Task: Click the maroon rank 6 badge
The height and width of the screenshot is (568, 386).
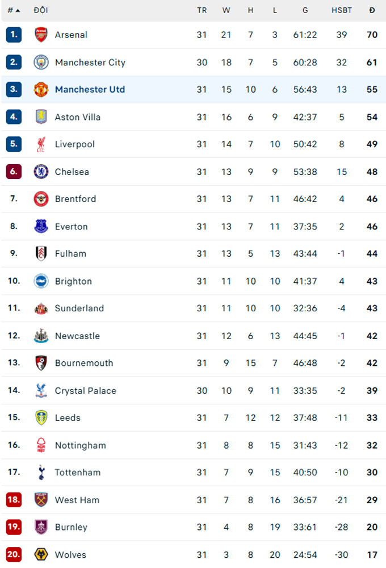Action: coord(14,172)
